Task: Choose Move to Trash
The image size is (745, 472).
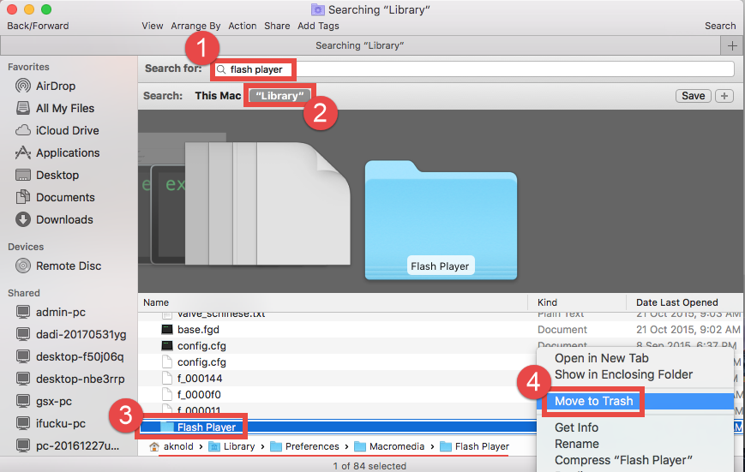Action: click(x=593, y=401)
